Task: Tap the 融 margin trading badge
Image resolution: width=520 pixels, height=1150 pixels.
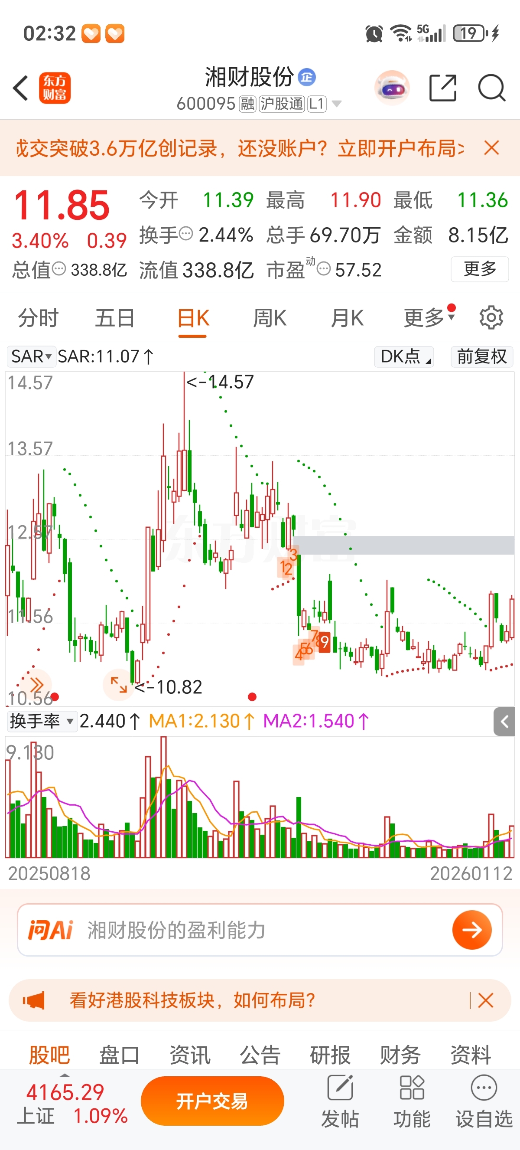Action: 247,104
